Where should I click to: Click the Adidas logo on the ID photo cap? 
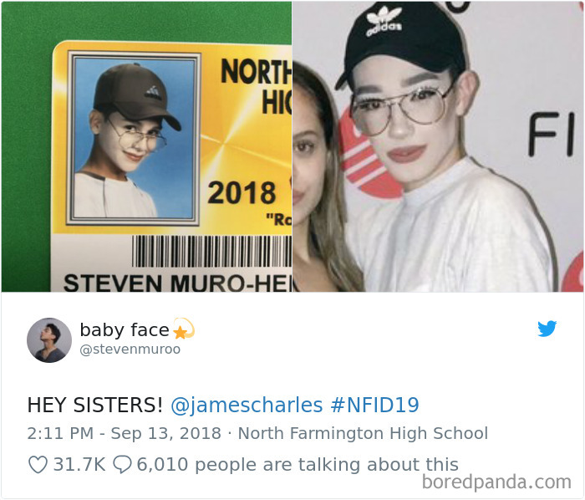pos(153,94)
